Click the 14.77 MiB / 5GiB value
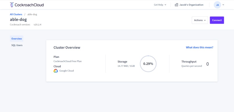This screenshot has height=112, width=234. 126,66
